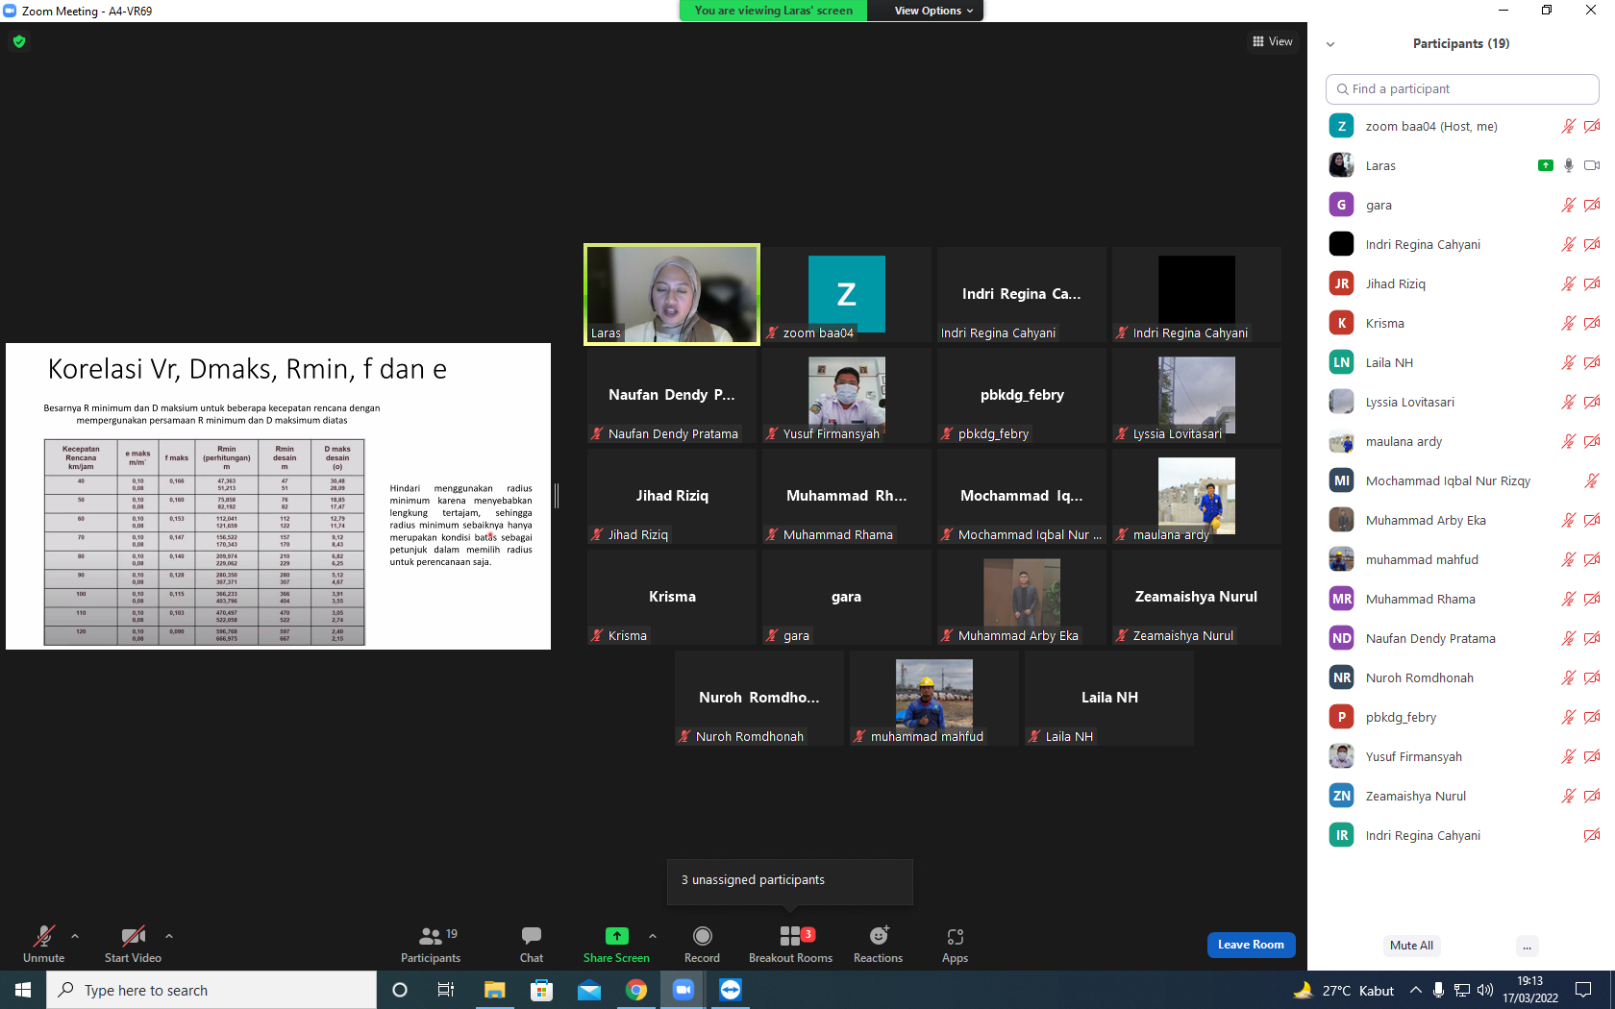
Task: Click pbkdg_febry avatar in participants list
Action: 1341,717
